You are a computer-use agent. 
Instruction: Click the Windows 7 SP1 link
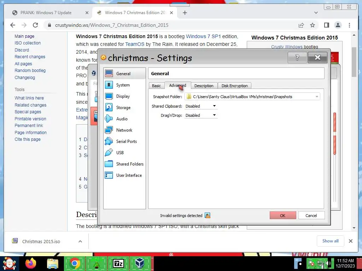pyautogui.click(x=203, y=36)
